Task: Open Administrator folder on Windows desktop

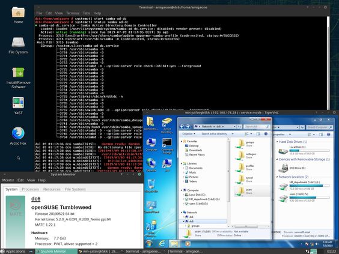Action: pos(150,124)
